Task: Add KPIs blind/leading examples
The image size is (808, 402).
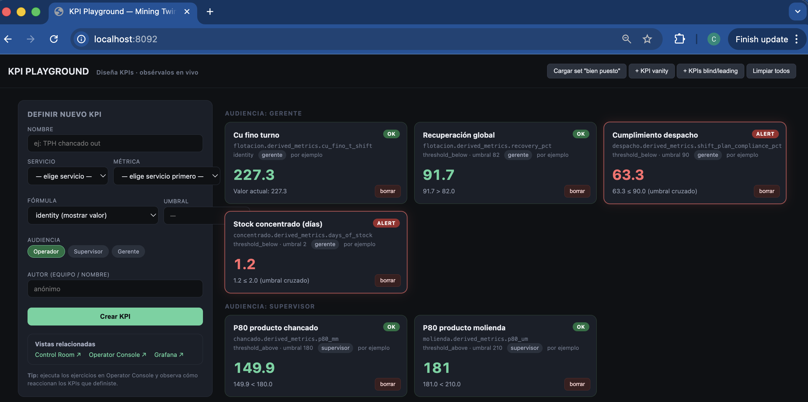Action: pyautogui.click(x=710, y=71)
